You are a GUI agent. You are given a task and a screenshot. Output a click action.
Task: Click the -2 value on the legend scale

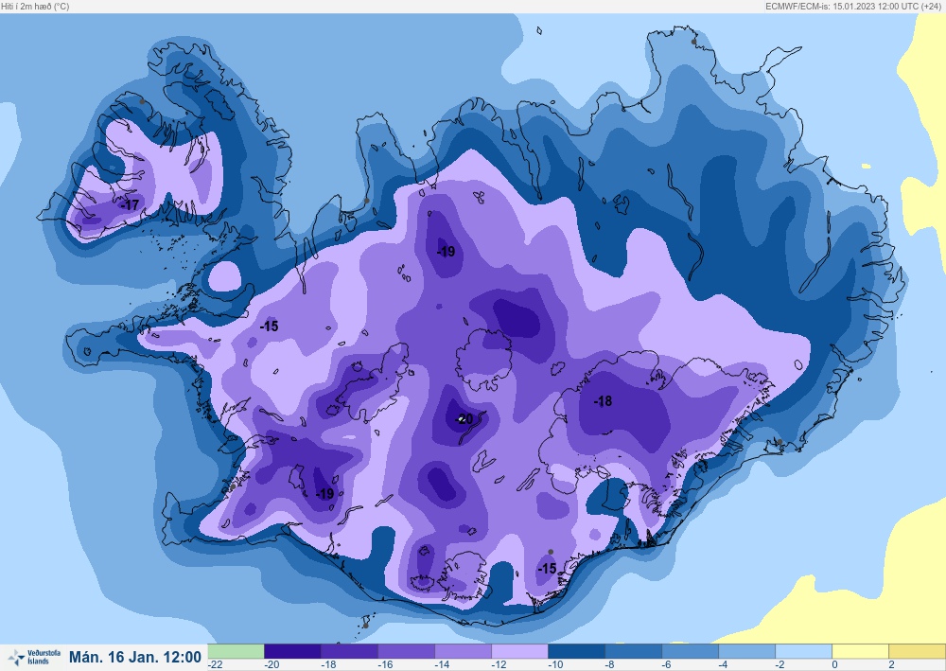point(780,664)
